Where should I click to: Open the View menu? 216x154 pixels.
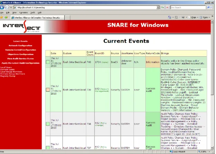pyautogui.click(x=14, y=12)
